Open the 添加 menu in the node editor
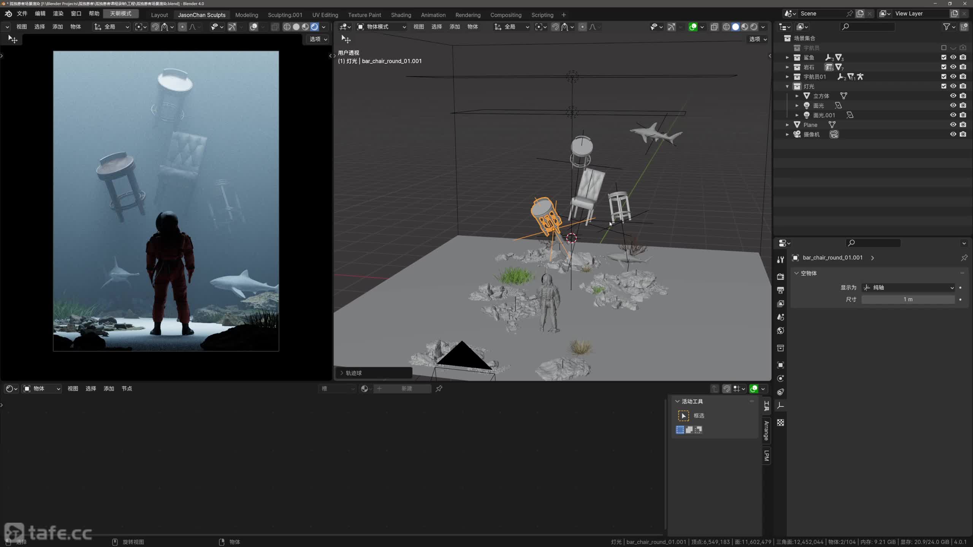Viewport: 973px width, 547px height. [x=109, y=389]
